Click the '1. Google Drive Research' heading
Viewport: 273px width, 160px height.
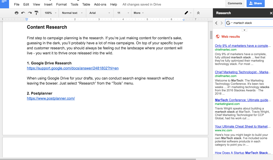pyautogui.click(x=49, y=63)
